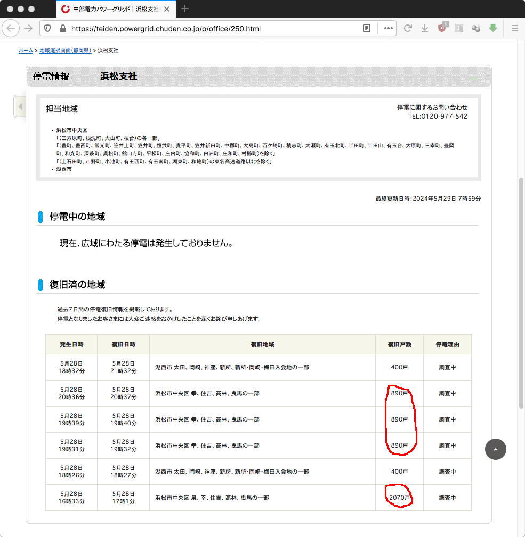
Task: Click the 5月28日 20時36分 occurrence cell
Action: pyautogui.click(x=71, y=393)
